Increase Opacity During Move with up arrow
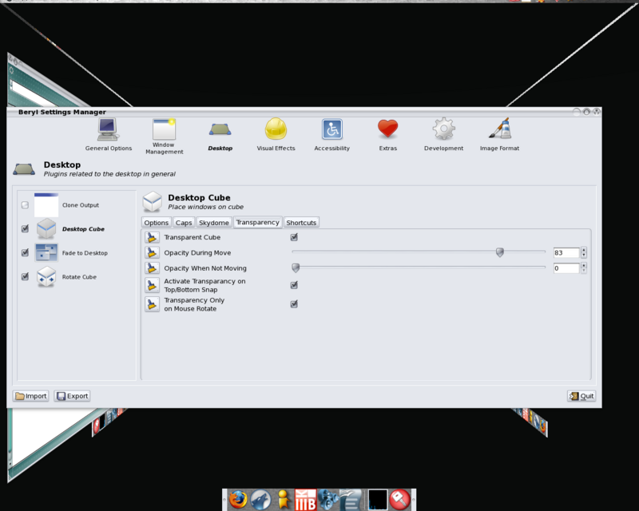 584,250
